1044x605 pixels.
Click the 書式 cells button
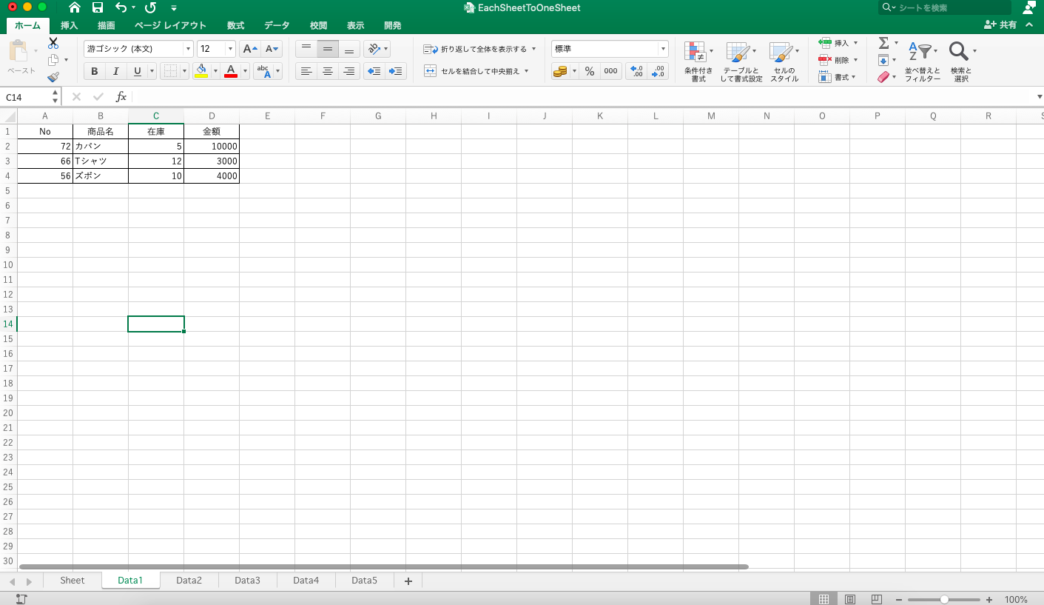click(x=837, y=77)
